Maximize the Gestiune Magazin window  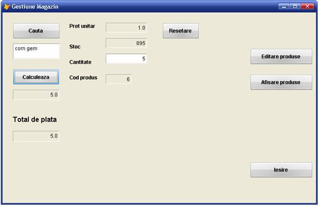point(295,7)
